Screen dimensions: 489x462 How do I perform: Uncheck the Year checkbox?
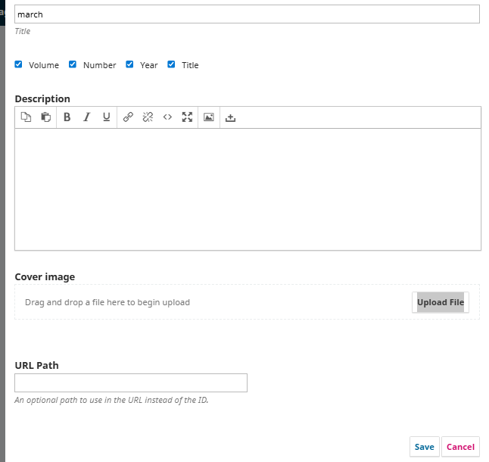[x=129, y=64]
